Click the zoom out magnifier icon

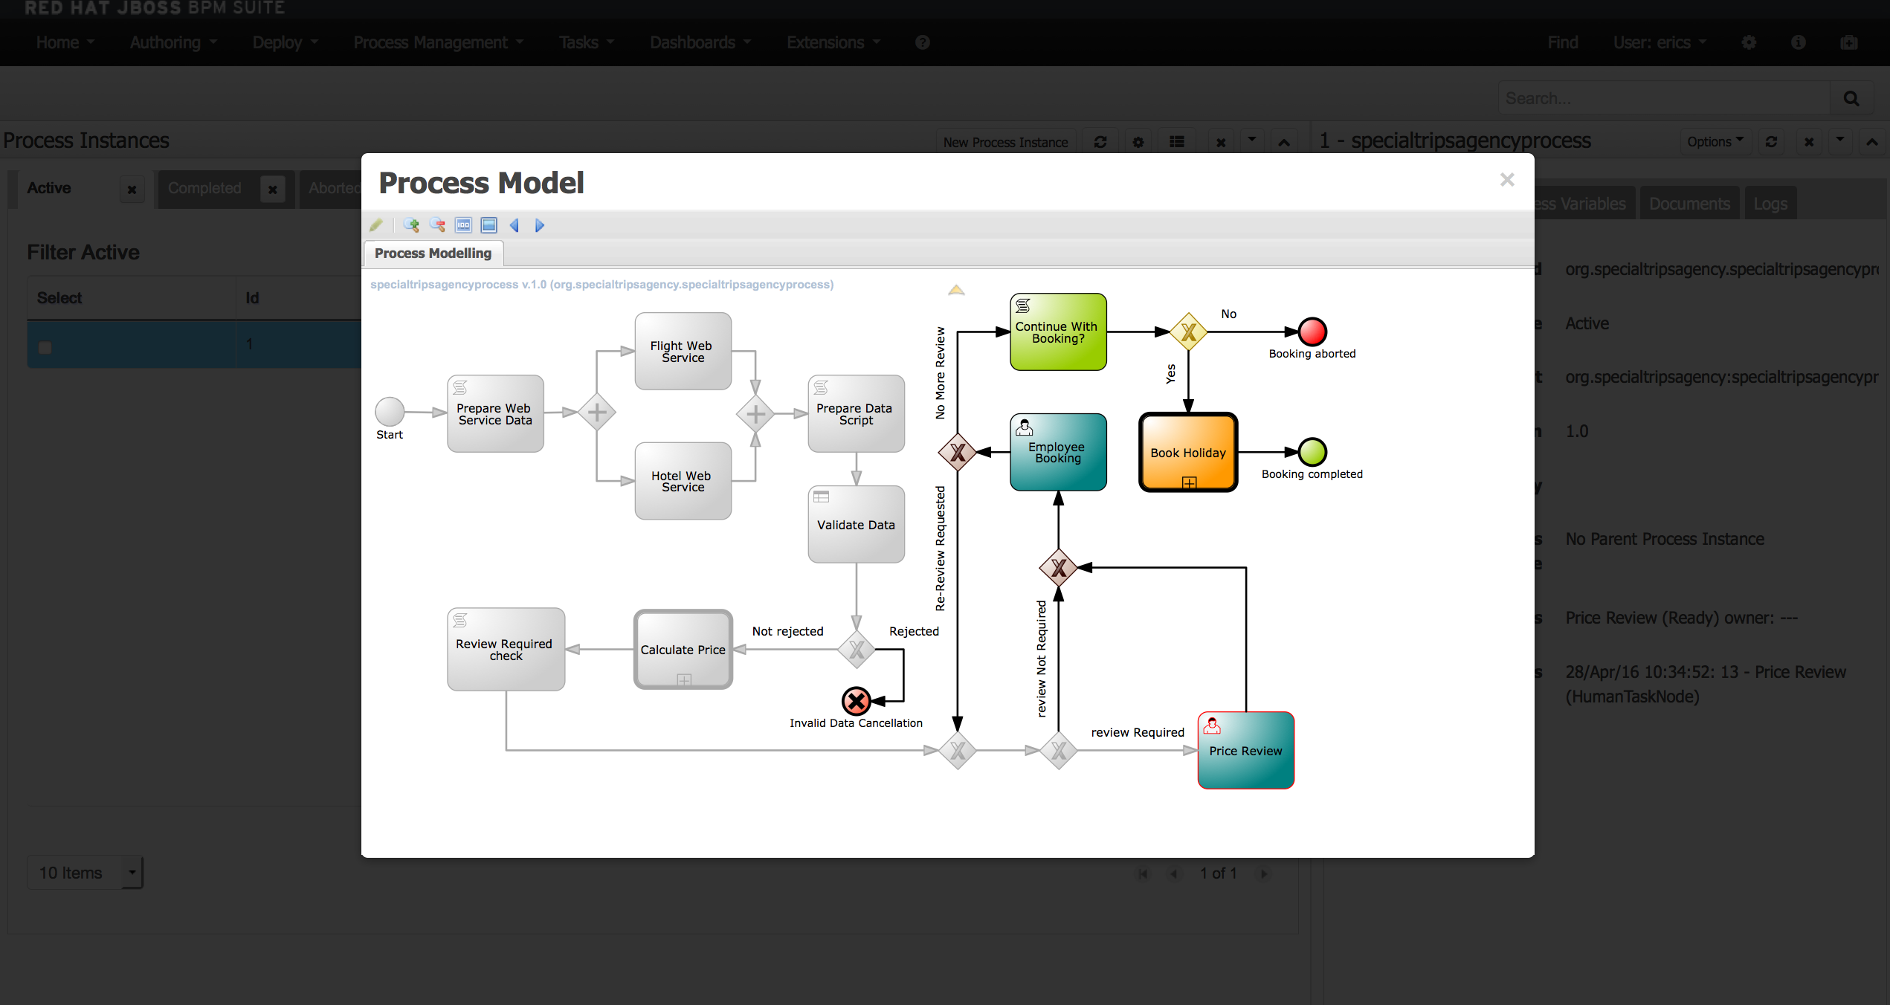click(437, 224)
